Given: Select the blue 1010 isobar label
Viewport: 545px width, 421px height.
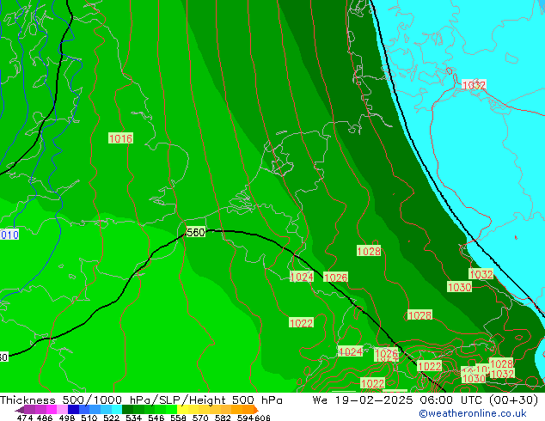Looking at the screenshot, I should pos(9,235).
